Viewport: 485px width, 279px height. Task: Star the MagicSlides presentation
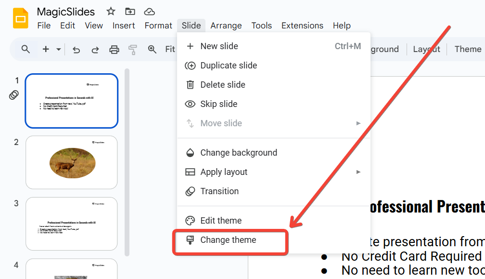coord(111,12)
